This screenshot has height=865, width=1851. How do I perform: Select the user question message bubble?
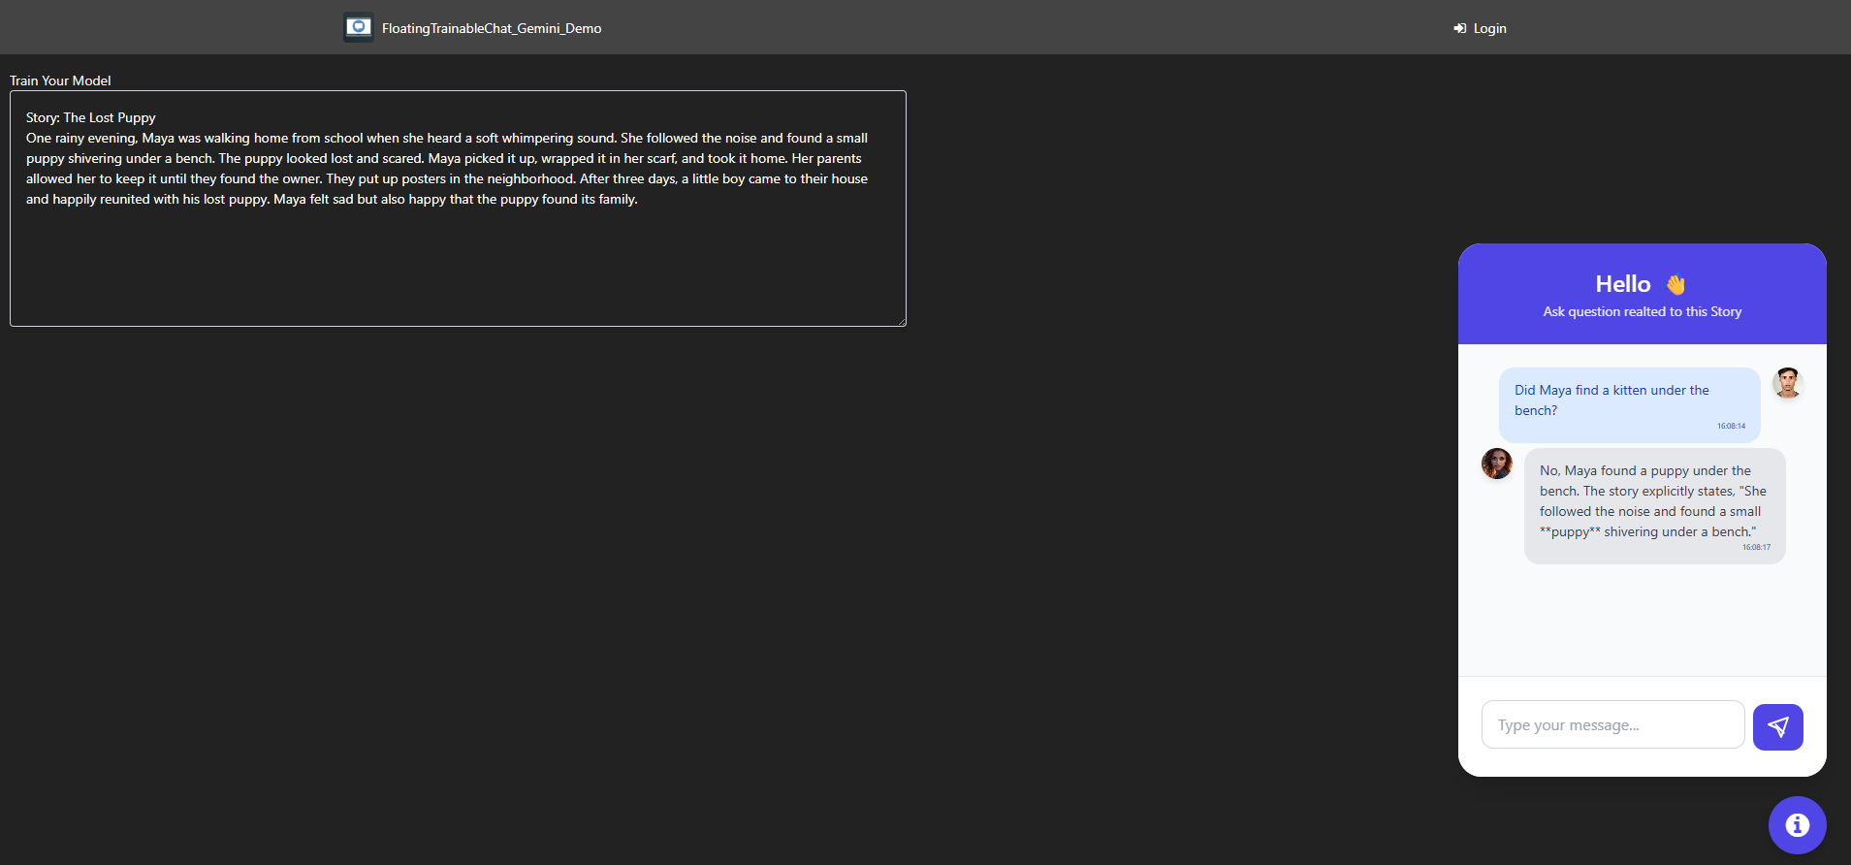pyautogui.click(x=1629, y=404)
